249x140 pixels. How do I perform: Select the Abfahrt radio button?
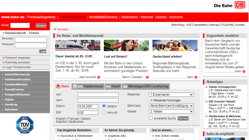104,106
